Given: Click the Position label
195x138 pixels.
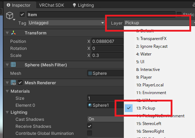Looking at the screenshot, I should (x=18, y=41).
